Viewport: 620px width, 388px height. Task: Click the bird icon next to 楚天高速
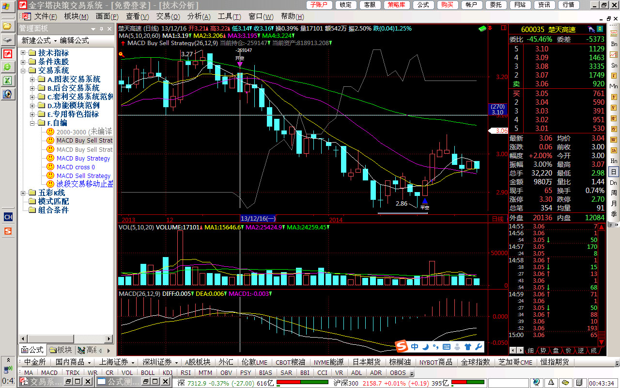point(592,30)
